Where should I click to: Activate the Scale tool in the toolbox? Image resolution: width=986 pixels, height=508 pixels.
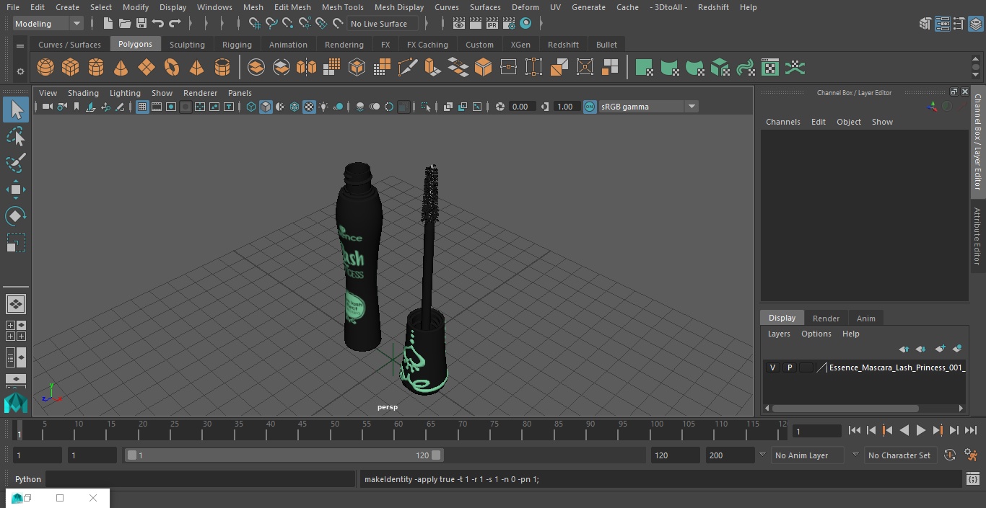coord(16,243)
